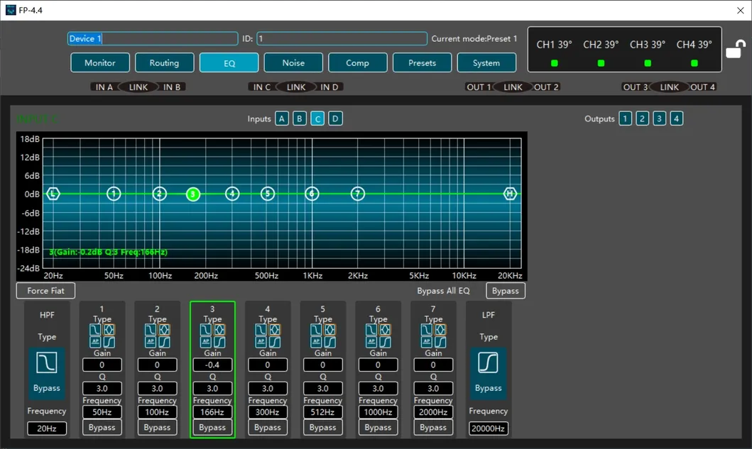Select the low-shelf curve icon for band 5
Screen dimensions: 752x449
coord(315,329)
